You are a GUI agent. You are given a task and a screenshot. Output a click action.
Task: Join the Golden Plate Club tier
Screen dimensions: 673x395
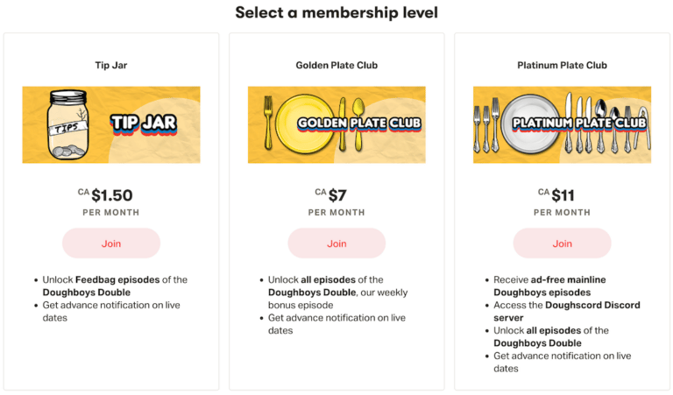click(336, 243)
